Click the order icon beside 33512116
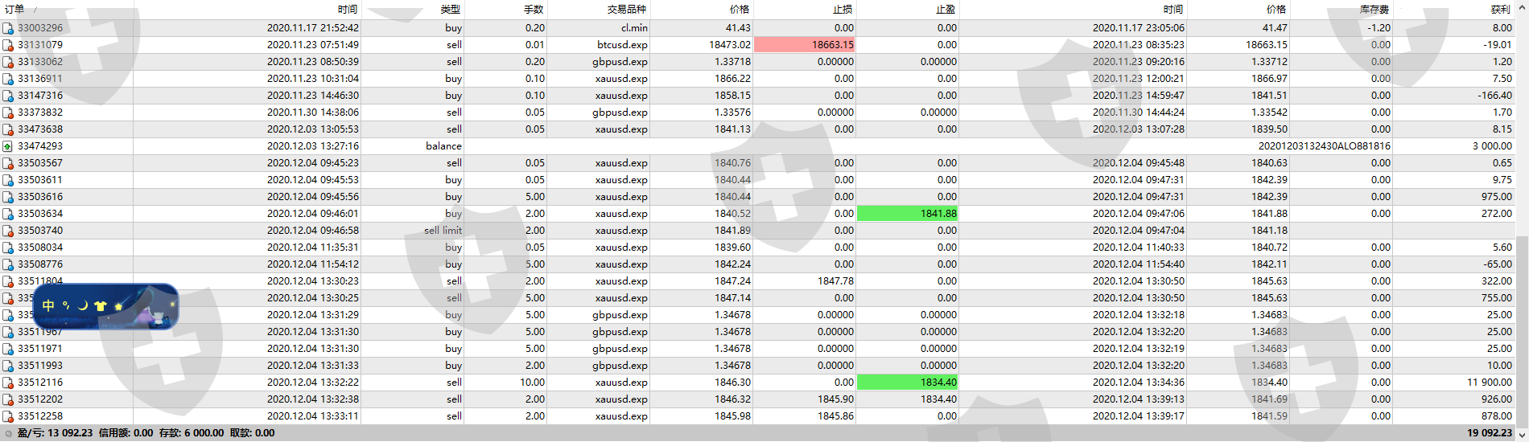This screenshot has width=1529, height=442. [7, 383]
